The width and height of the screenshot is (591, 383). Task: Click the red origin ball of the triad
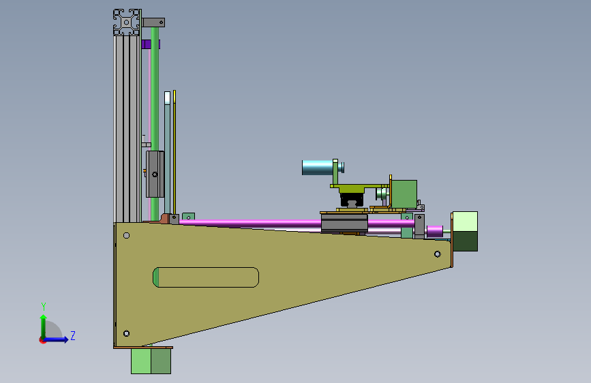point(42,340)
